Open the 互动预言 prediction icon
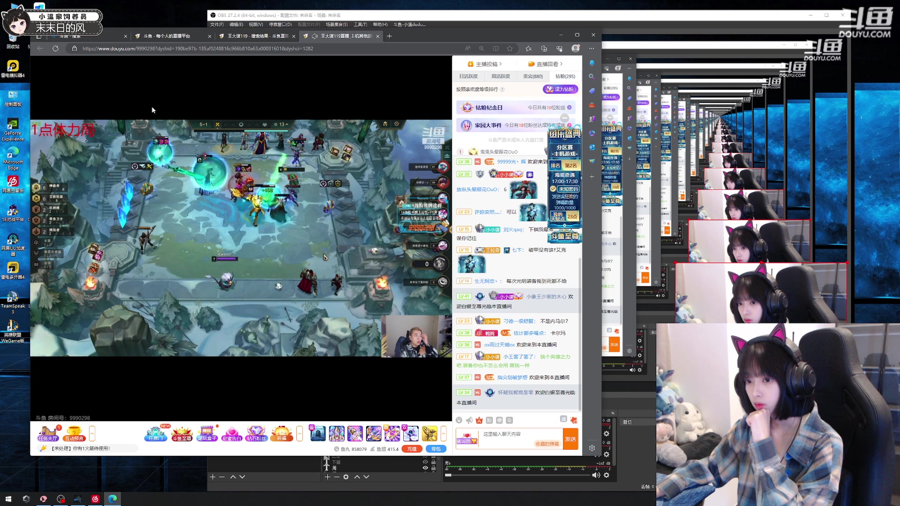900x506 pixels. tap(74, 433)
